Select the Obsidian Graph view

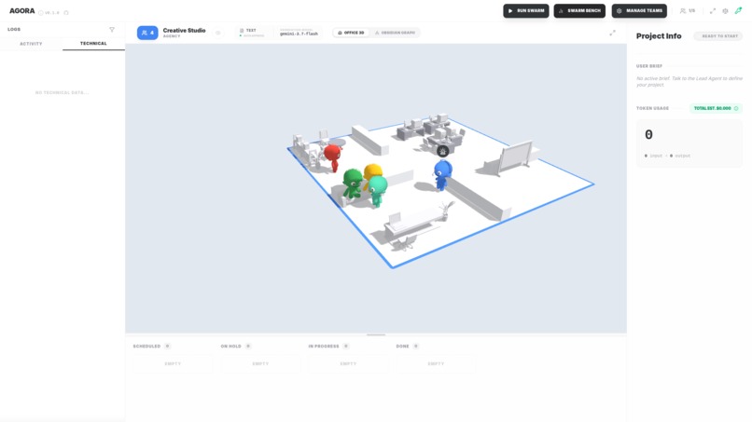pos(396,33)
